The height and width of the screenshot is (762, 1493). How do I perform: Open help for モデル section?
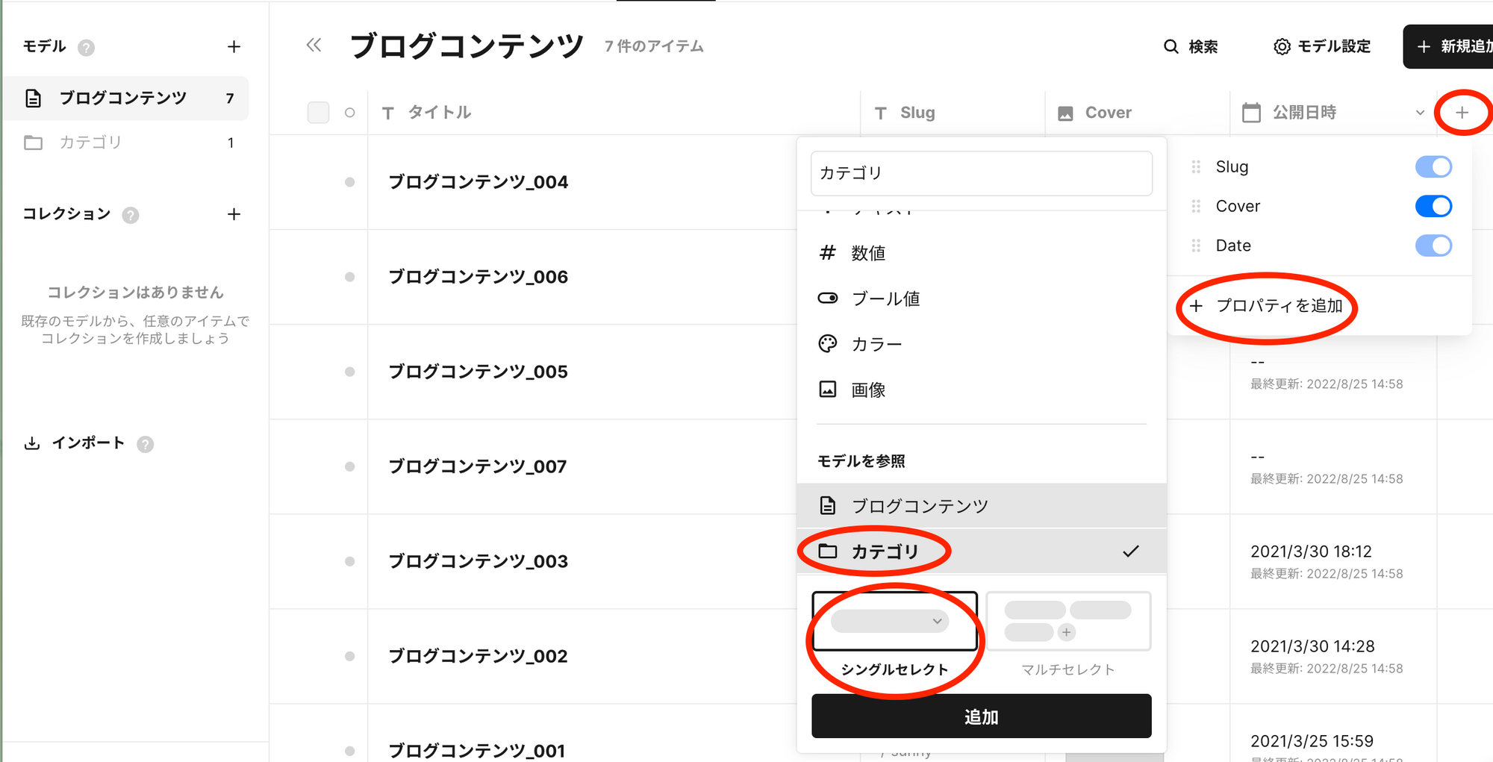[x=87, y=48]
